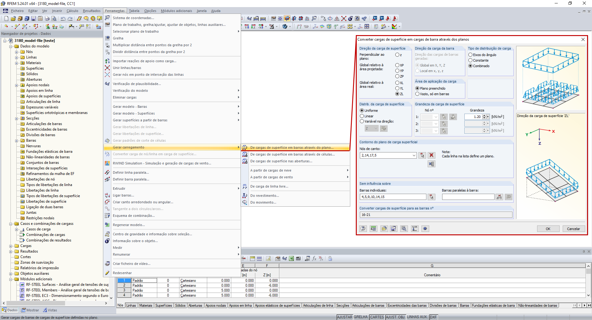Click the table vertical scrollbar
592x320 pixels.
point(588,281)
